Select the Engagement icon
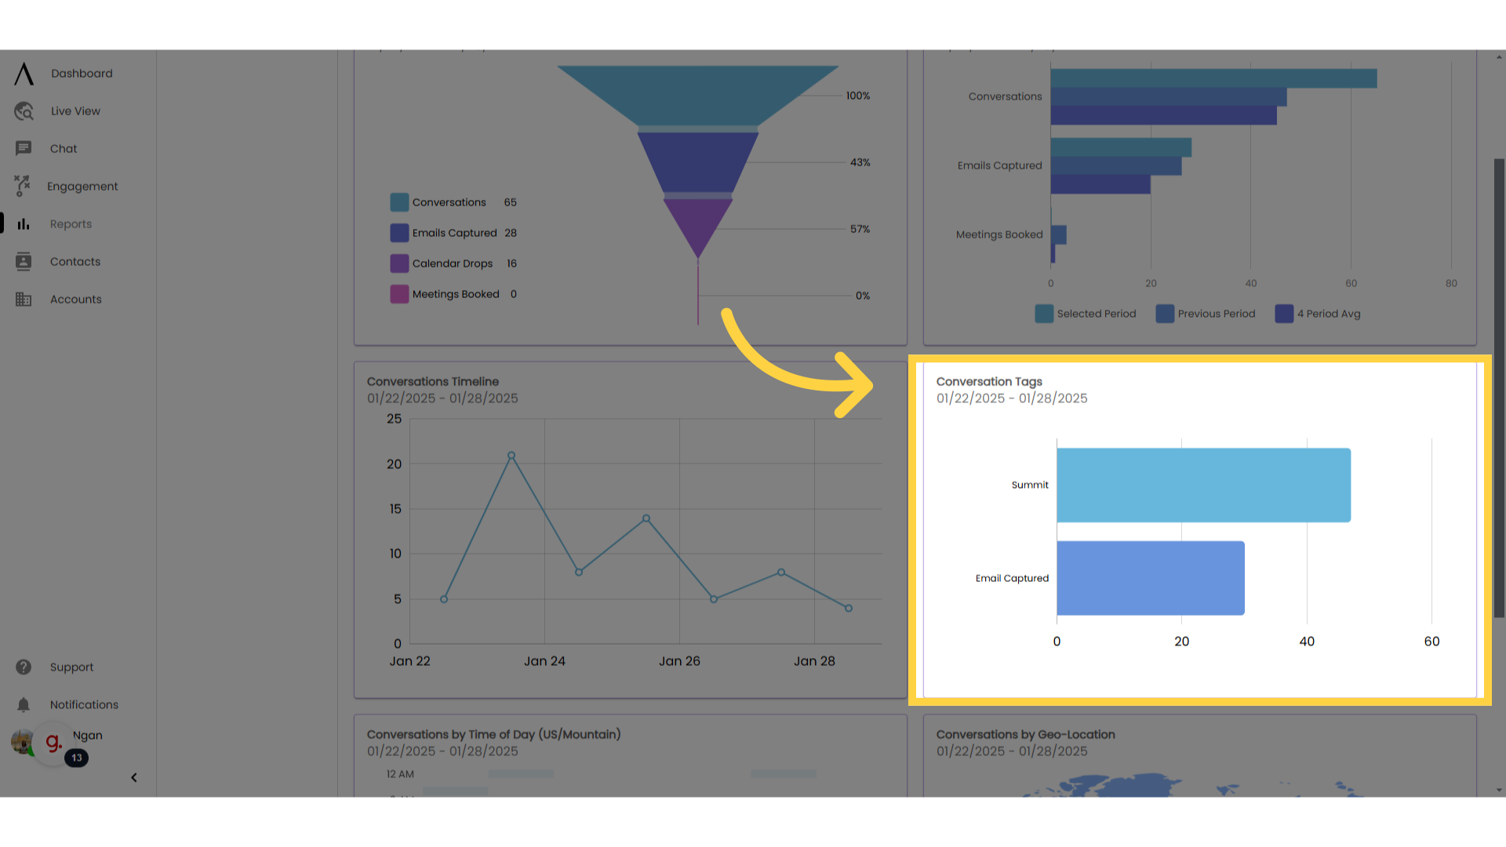 click(24, 186)
